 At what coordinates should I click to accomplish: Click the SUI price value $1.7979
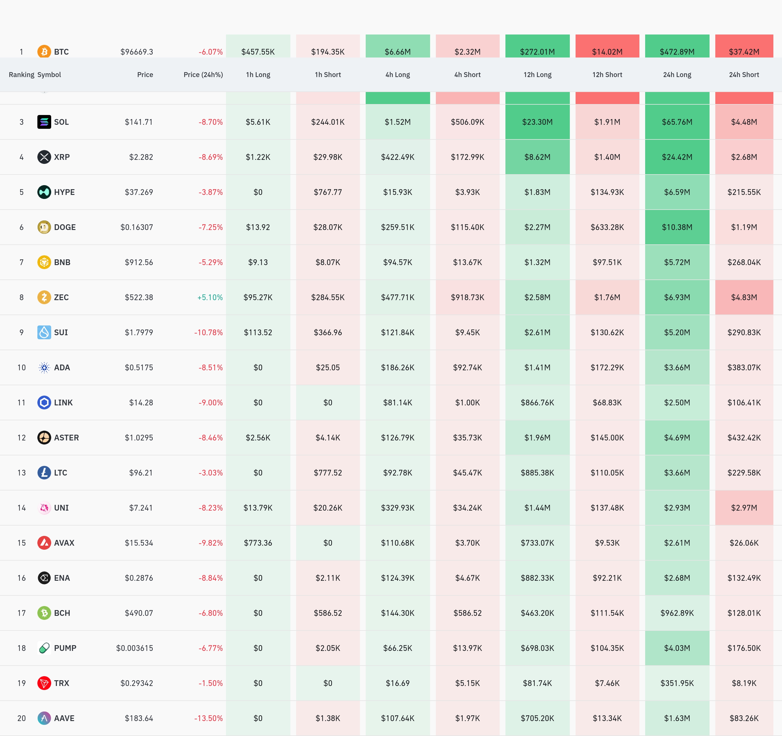coord(139,332)
